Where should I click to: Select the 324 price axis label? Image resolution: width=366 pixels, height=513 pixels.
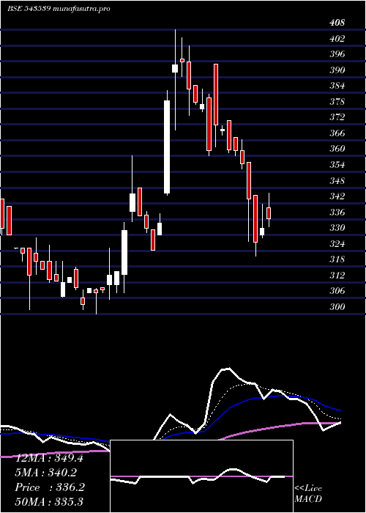click(337, 244)
